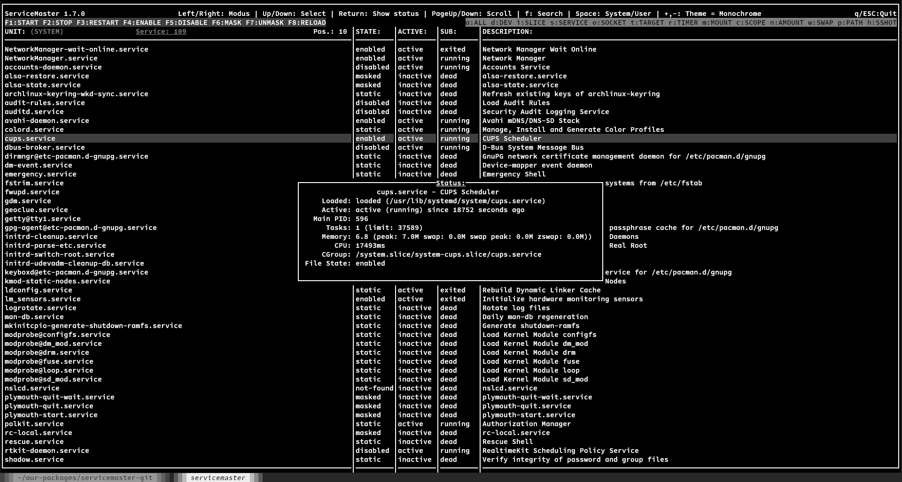Select getty@tty1.service row
902x482 pixels.
coord(150,219)
